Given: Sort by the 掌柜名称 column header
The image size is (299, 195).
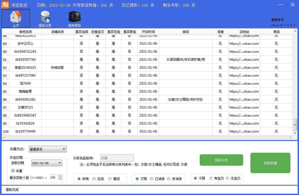Looking at the screenshot, I should tap(26, 32).
